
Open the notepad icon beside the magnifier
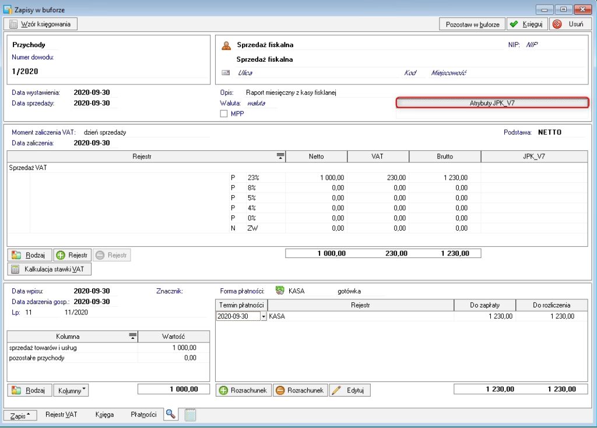[x=190, y=415]
